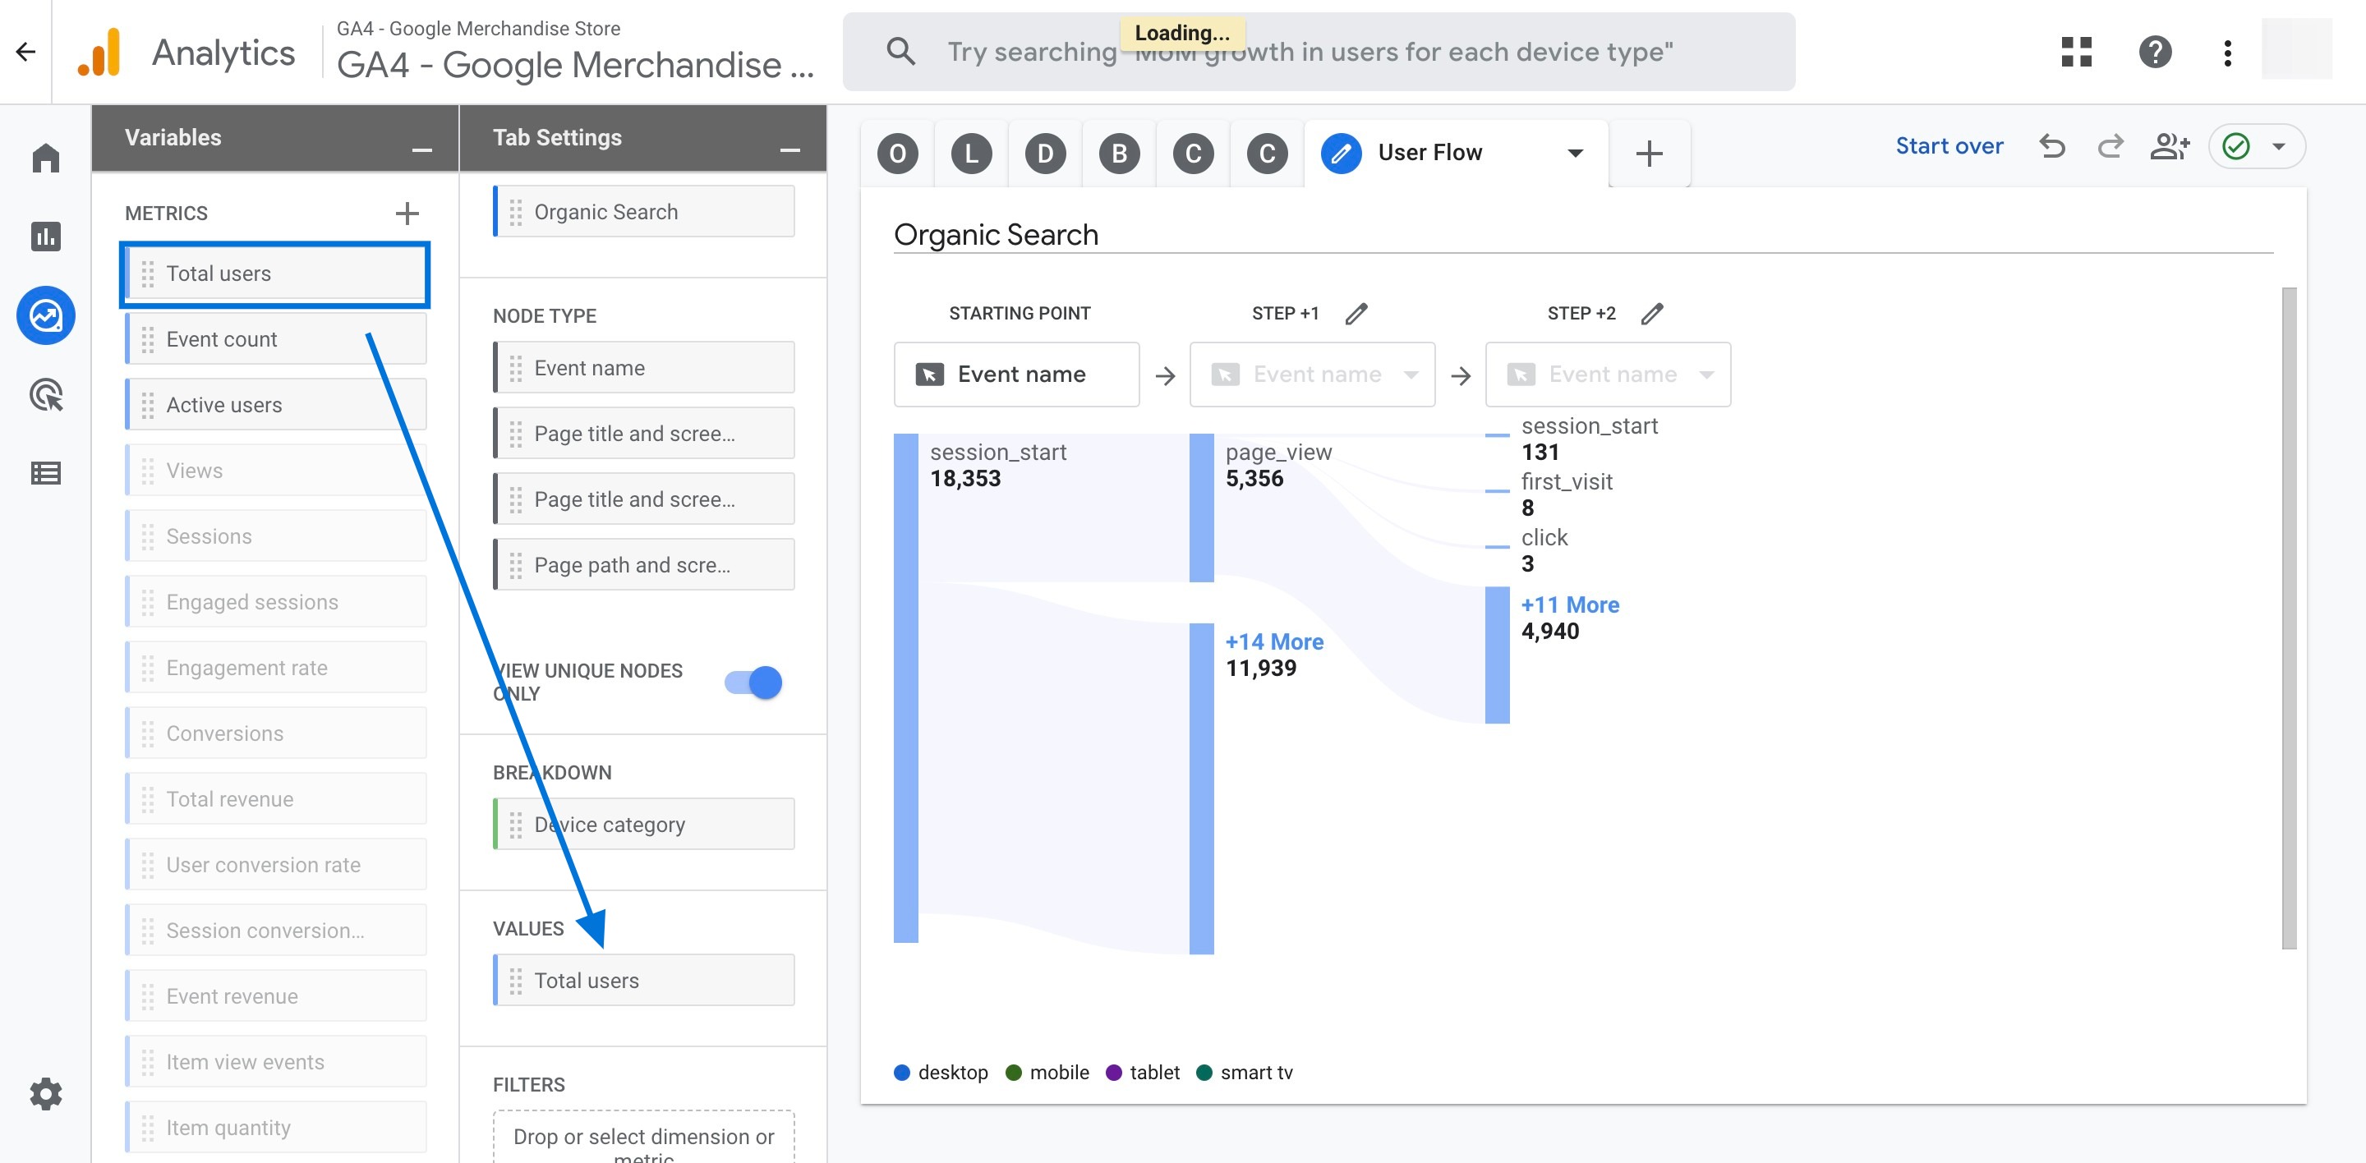Select the Event count metric
Viewport: 2366px width, 1163px height.
(275, 340)
